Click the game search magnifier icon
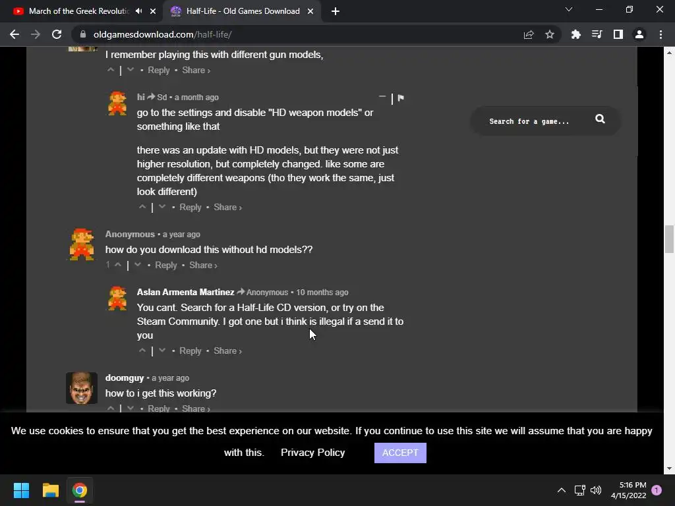 [600, 119]
